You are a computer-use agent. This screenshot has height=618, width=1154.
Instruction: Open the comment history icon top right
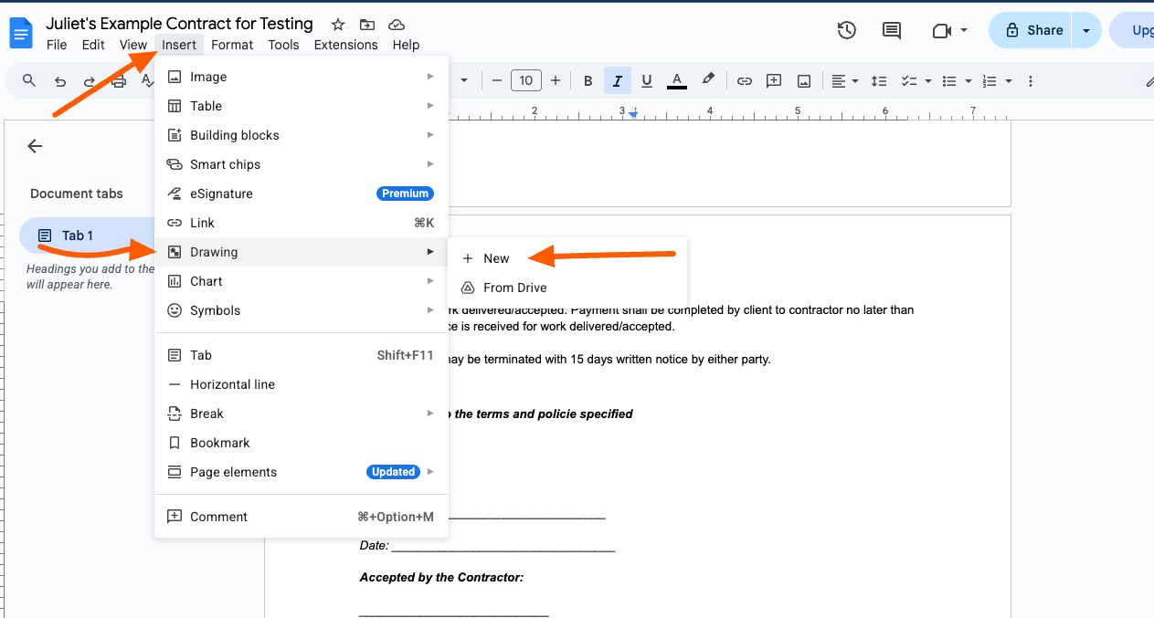coord(891,29)
